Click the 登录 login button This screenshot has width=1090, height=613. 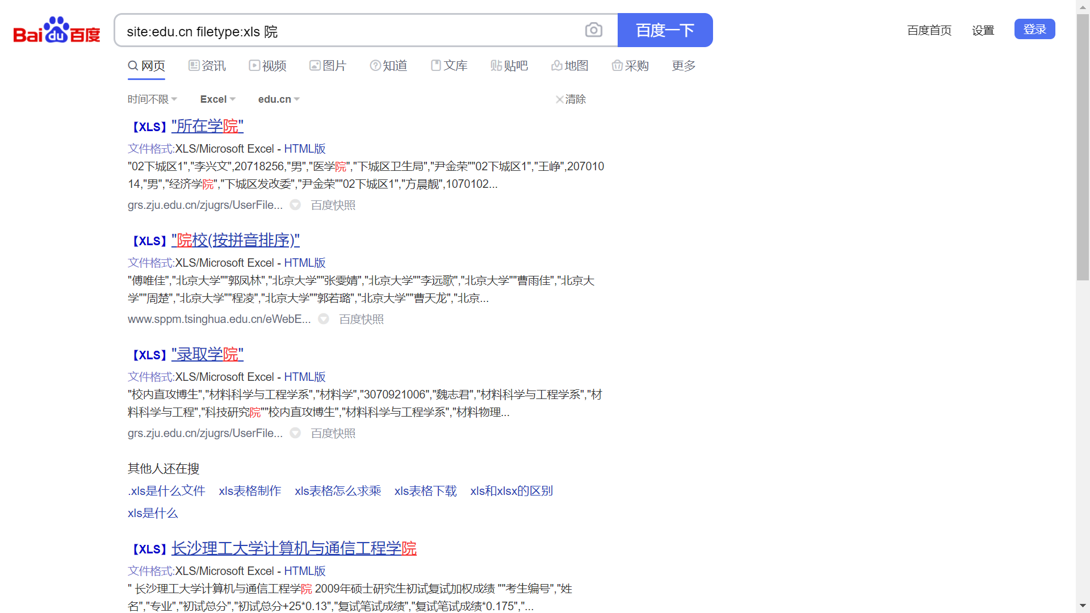tap(1034, 30)
